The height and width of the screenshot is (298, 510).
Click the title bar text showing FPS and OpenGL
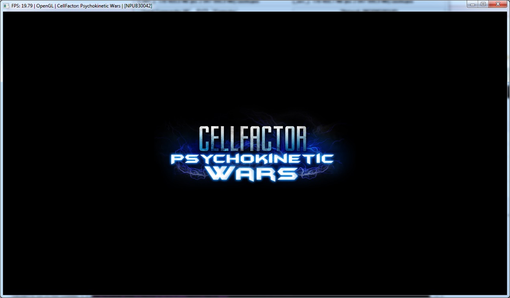(82, 6)
